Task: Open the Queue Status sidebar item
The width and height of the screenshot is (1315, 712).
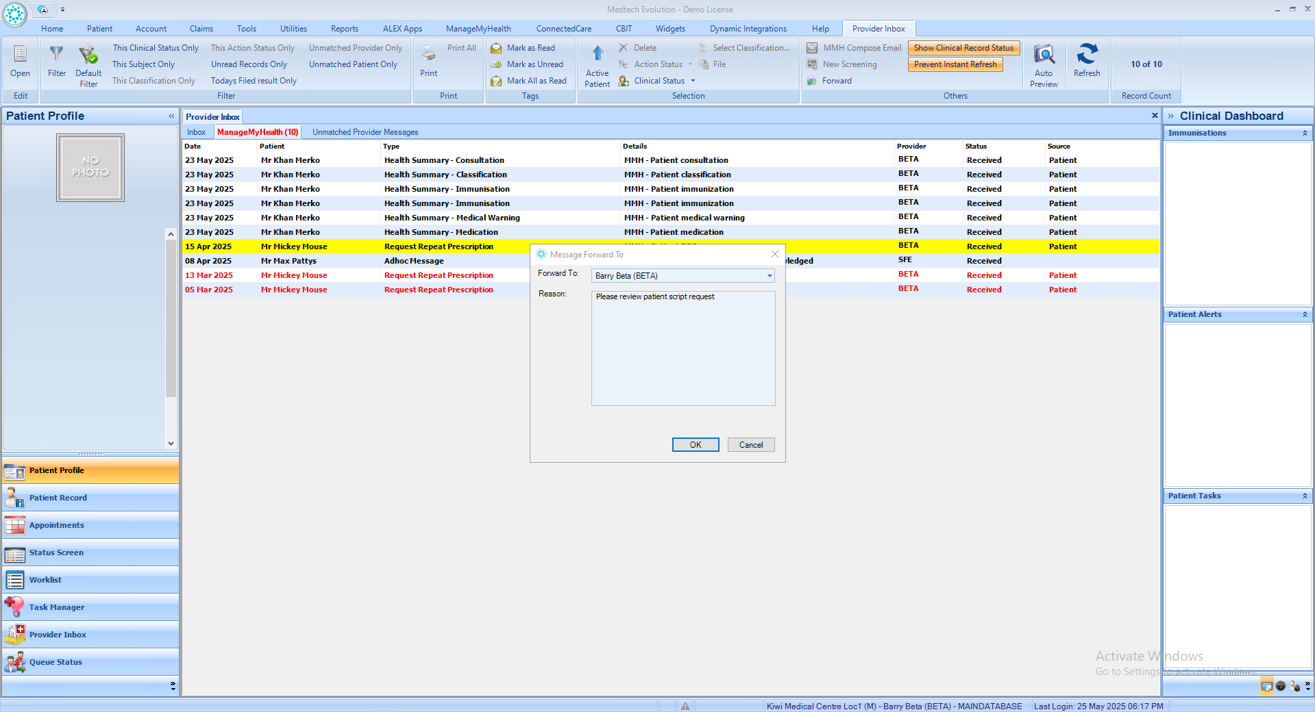Action: [56, 662]
